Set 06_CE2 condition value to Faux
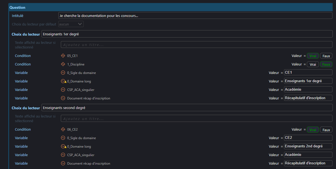 (326, 130)
